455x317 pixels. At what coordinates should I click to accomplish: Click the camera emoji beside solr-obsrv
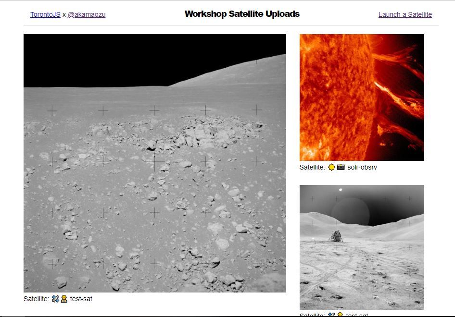point(341,167)
